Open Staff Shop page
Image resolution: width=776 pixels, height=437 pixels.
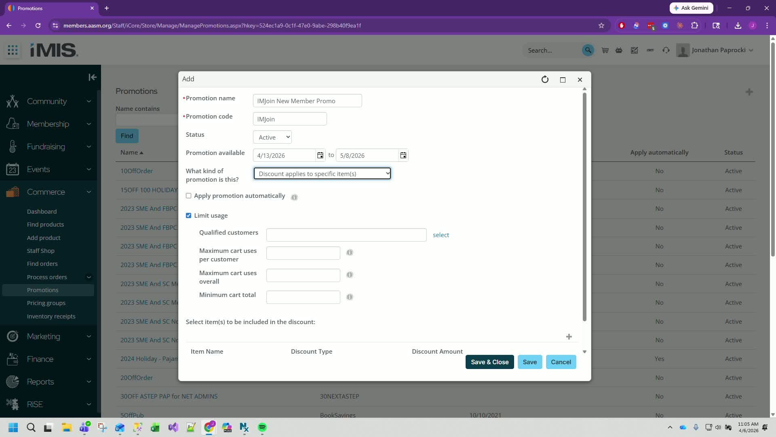[40, 251]
